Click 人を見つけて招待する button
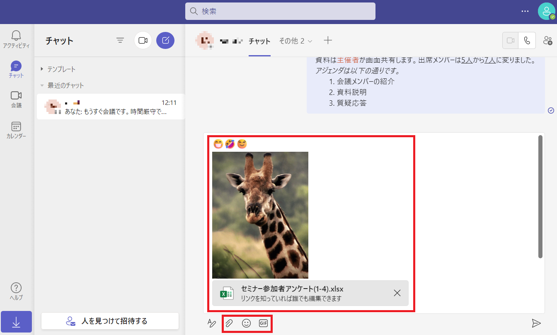The width and height of the screenshot is (557, 335). click(x=110, y=321)
